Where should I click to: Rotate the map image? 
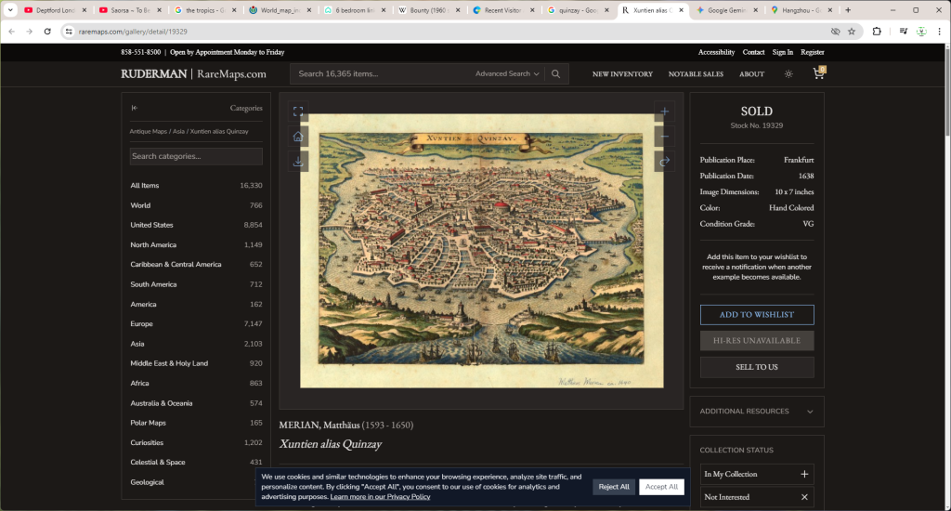tap(664, 162)
